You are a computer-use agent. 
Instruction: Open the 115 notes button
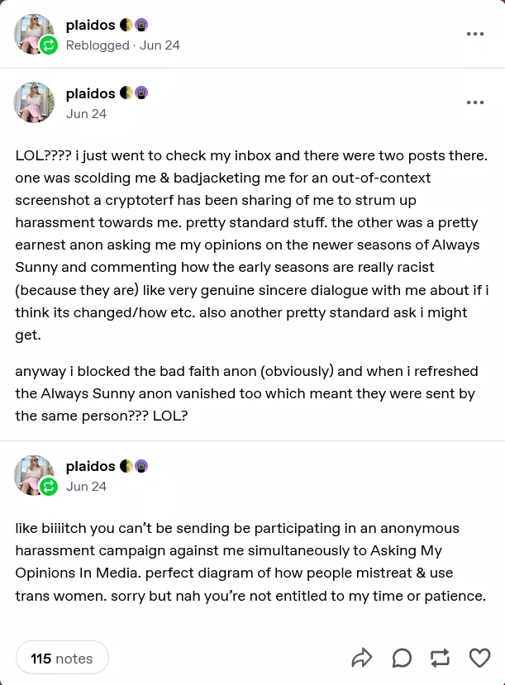pyautogui.click(x=62, y=659)
